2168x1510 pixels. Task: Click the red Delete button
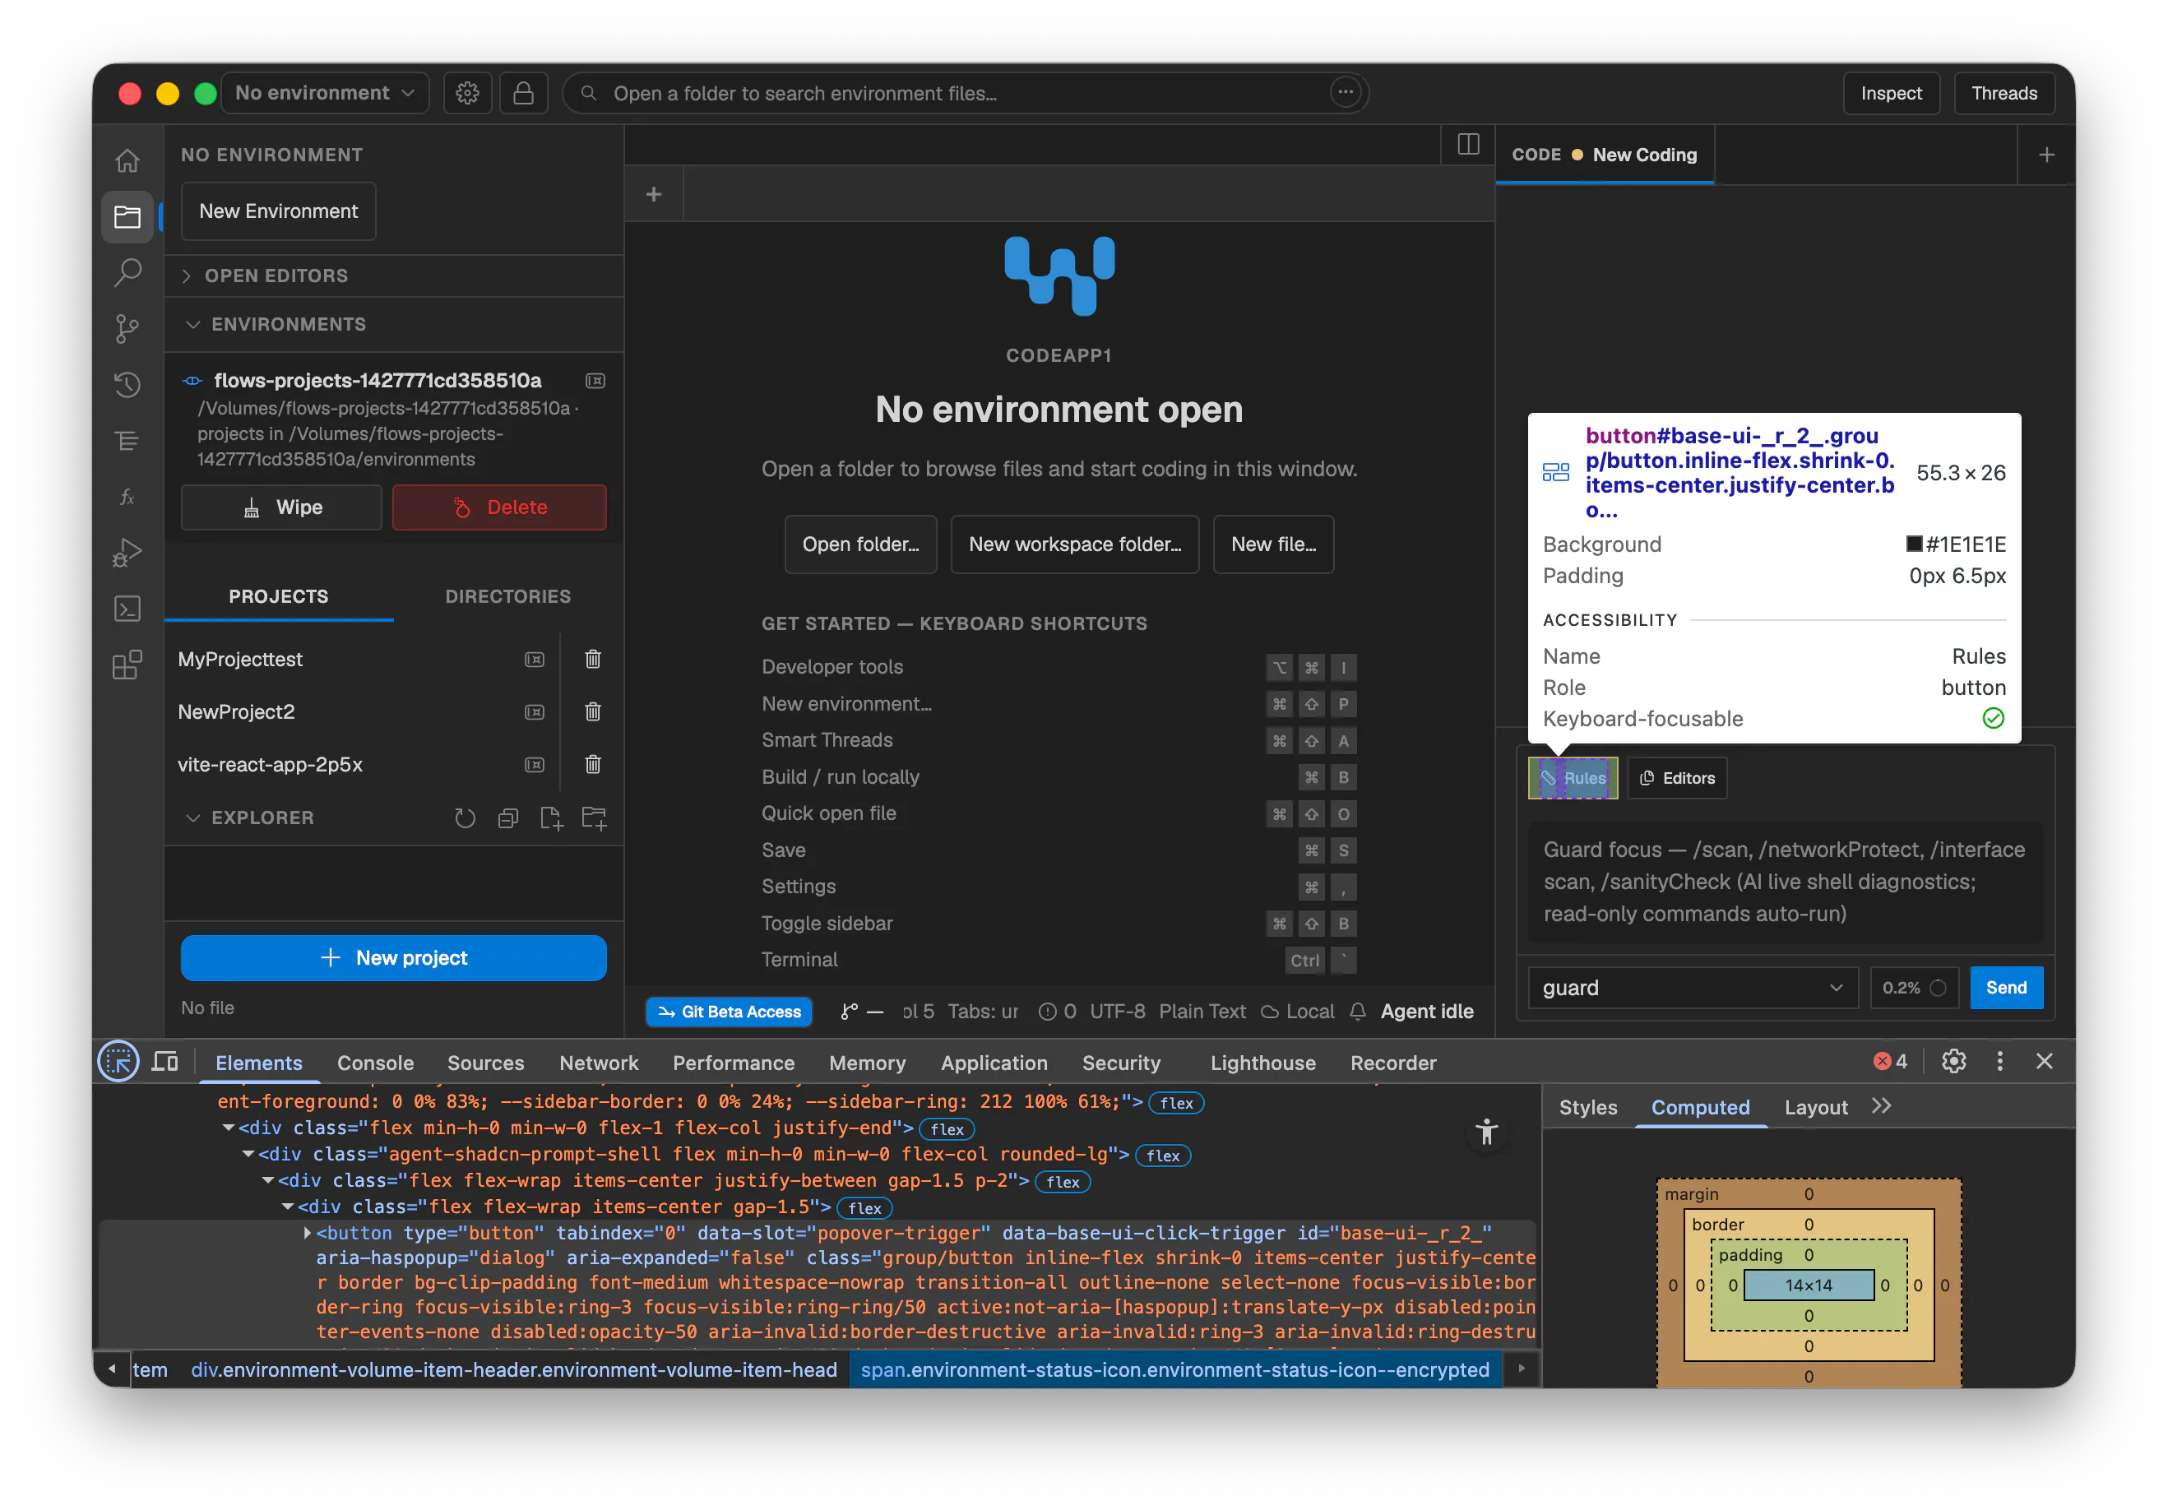pos(499,507)
